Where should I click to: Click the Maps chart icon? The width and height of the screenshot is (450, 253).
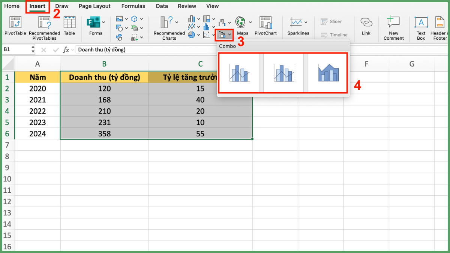[x=241, y=22]
